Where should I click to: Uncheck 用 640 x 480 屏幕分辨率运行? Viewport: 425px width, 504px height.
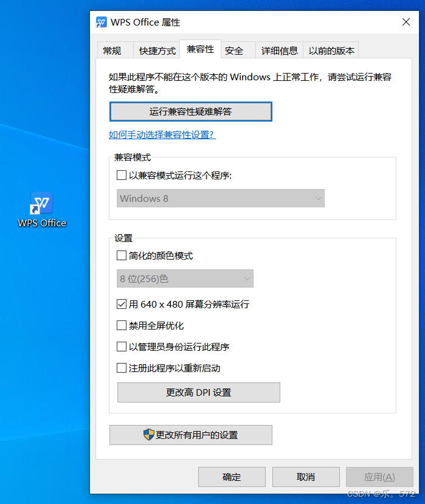[x=121, y=304]
